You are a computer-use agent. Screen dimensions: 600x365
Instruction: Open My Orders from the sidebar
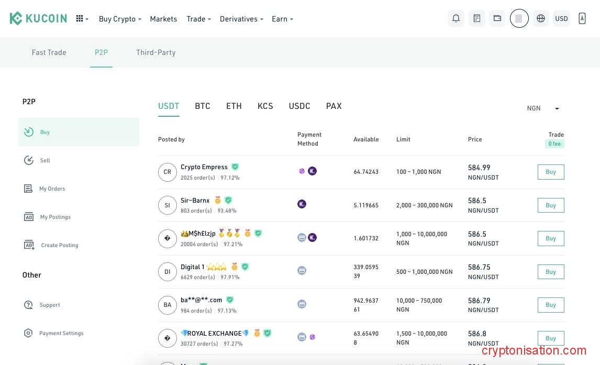tap(52, 189)
